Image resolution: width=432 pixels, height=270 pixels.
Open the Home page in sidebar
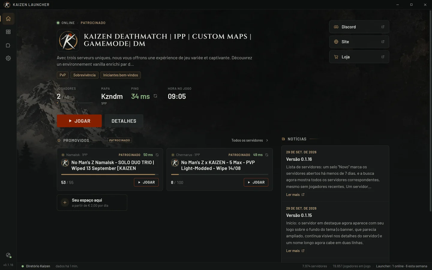click(8, 19)
